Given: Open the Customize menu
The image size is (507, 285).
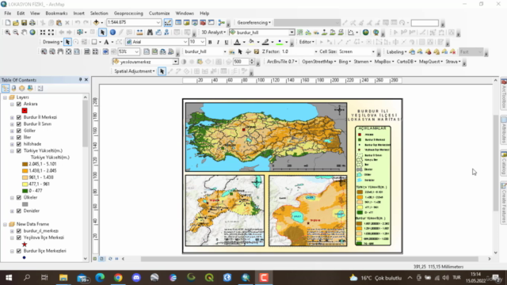Looking at the screenshot, I should point(159,13).
